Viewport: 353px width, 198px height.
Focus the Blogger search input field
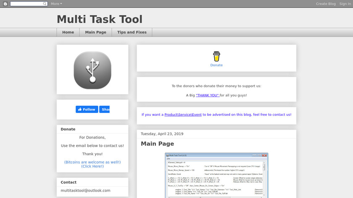[x=26, y=4]
